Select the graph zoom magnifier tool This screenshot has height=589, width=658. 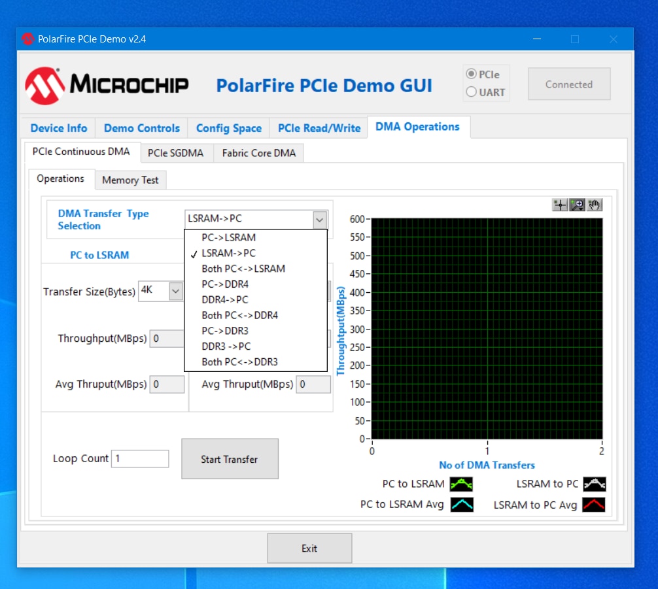point(578,205)
